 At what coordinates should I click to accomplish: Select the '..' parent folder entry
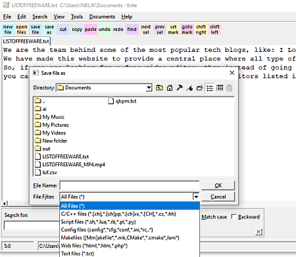40,101
